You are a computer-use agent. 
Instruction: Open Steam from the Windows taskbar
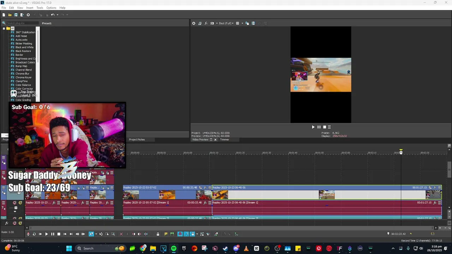coord(225,248)
